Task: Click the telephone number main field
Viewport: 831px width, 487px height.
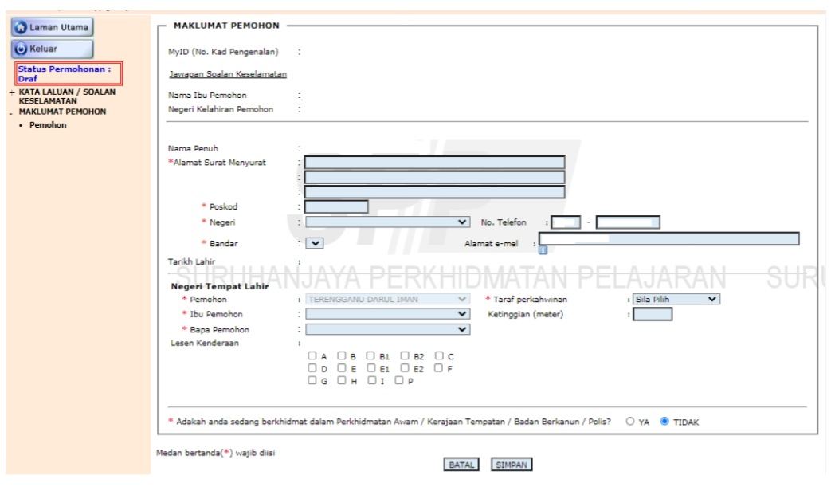Action: click(x=628, y=222)
